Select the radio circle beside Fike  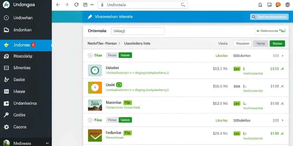click(90, 120)
